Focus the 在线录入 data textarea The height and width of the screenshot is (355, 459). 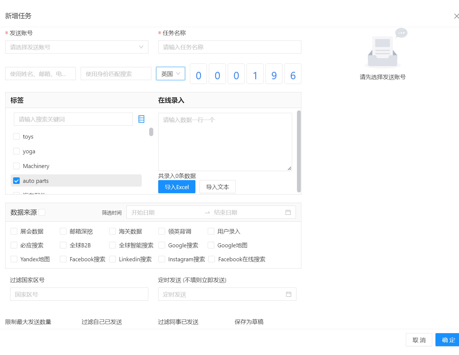(225, 142)
